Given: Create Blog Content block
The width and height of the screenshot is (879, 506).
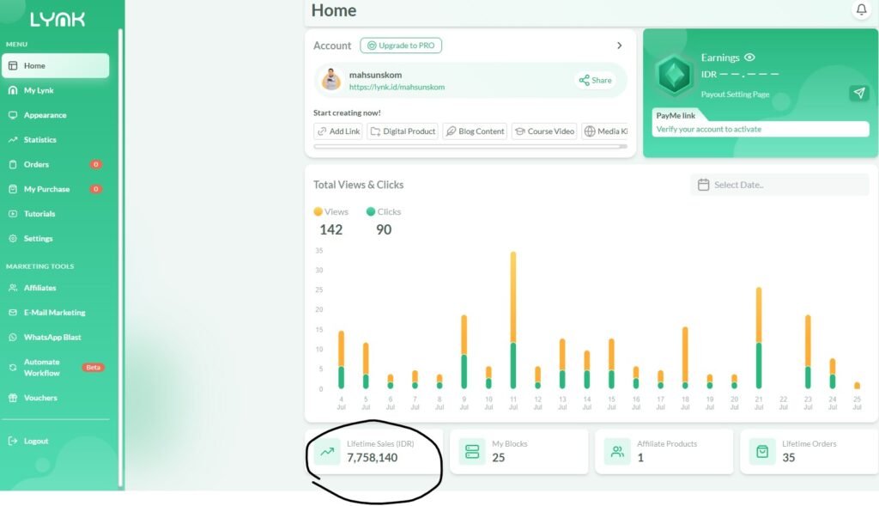Looking at the screenshot, I should tap(475, 131).
